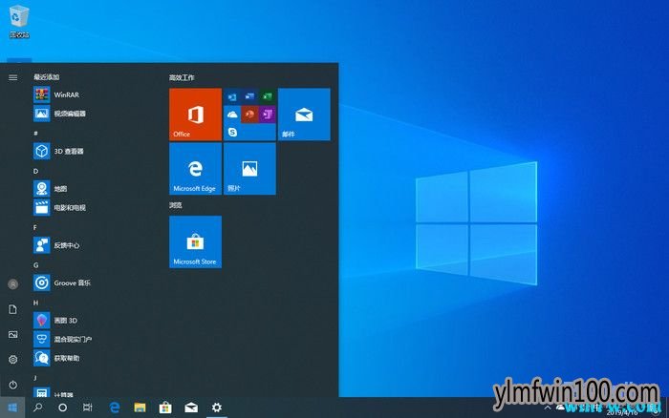The image size is (669, 418).
Task: Expand the Start menu hamburger button
Action: (x=12, y=77)
